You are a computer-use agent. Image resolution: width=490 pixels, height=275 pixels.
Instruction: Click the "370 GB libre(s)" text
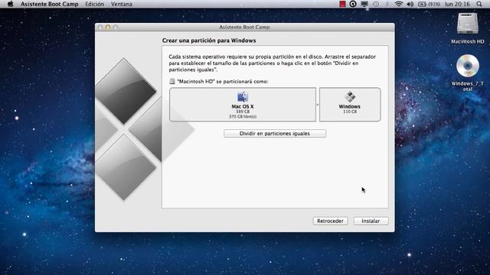[243, 117]
